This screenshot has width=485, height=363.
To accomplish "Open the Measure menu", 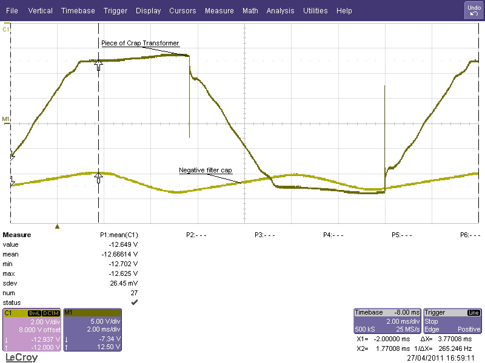I will pos(219,11).
